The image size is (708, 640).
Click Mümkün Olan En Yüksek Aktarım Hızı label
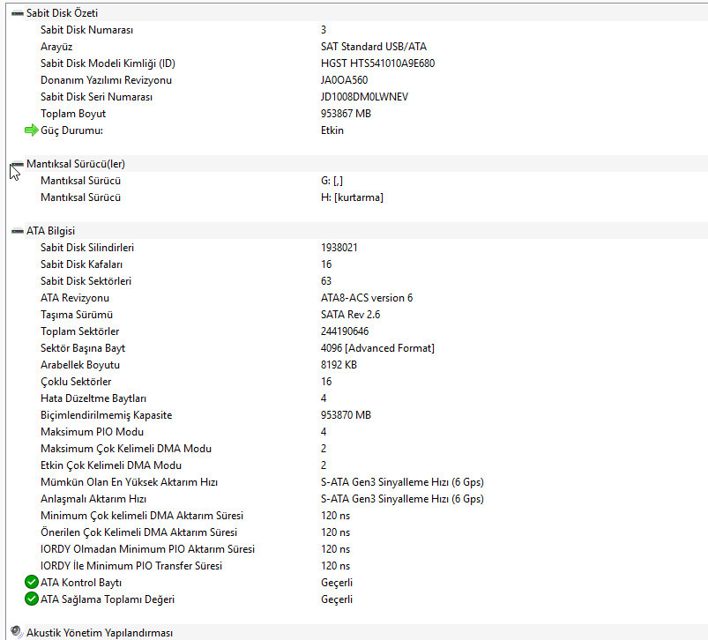[129, 482]
